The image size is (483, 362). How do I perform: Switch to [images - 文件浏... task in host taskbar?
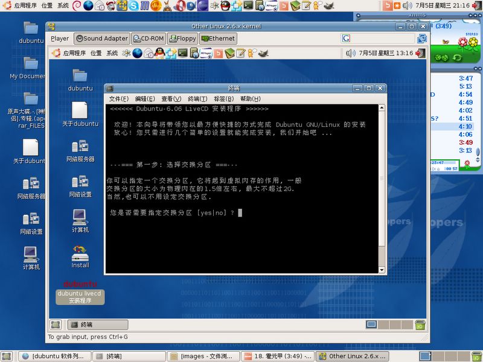(203, 357)
